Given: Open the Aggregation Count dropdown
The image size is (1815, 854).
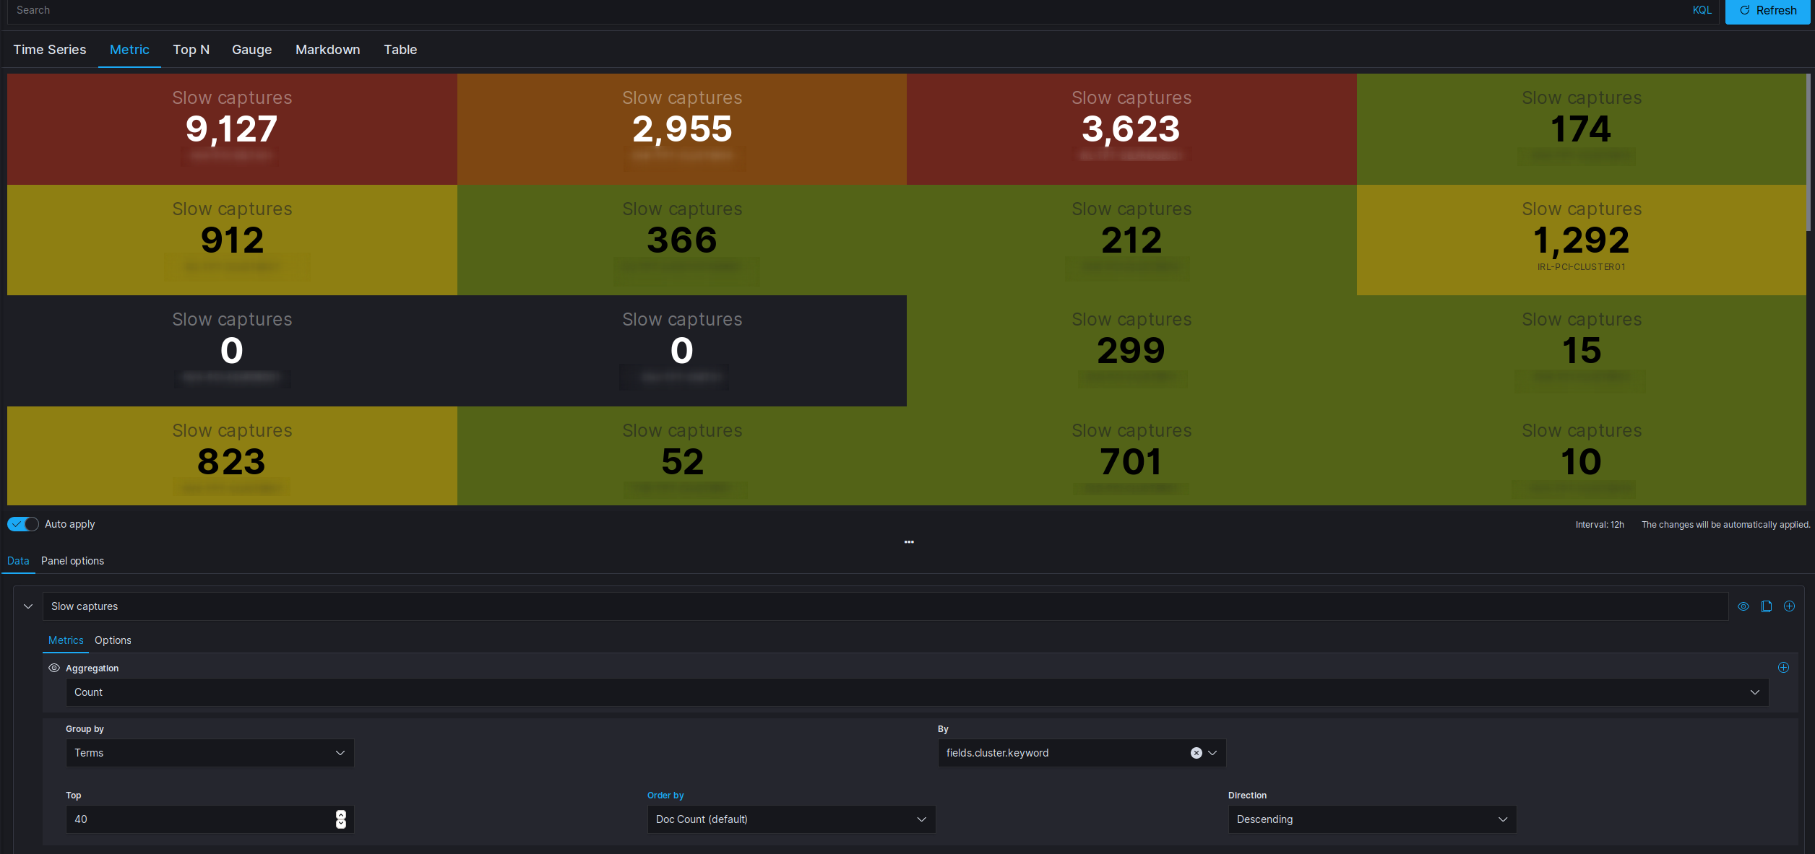Looking at the screenshot, I should point(917,692).
